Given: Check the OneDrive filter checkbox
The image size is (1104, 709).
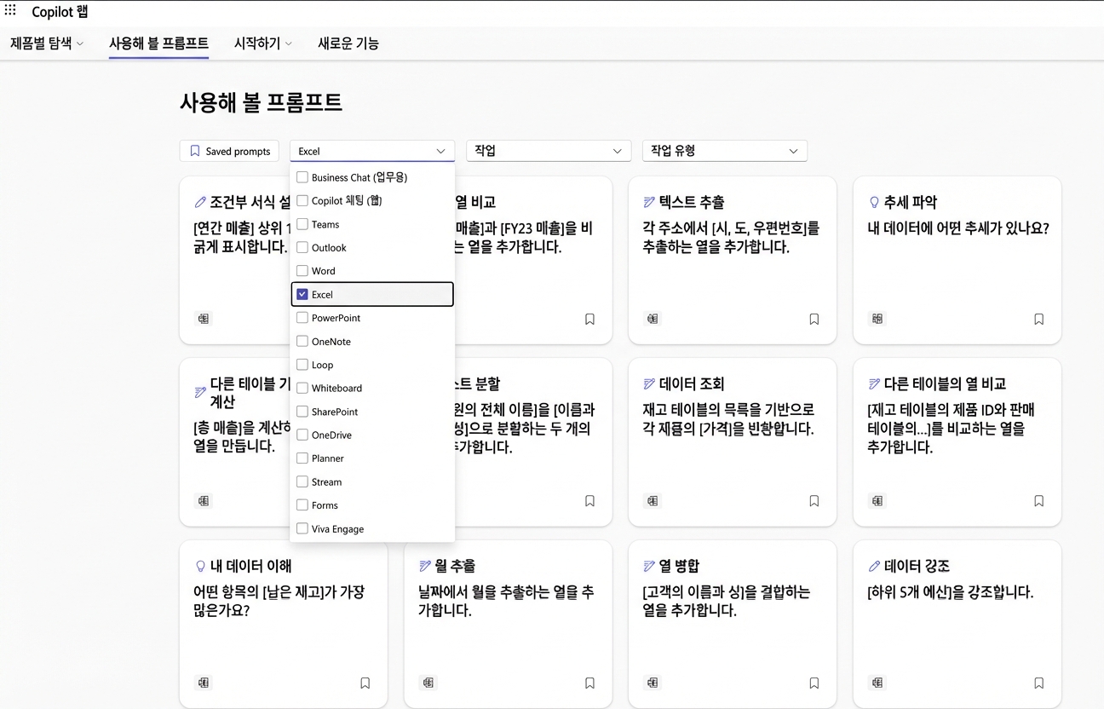Looking at the screenshot, I should click(x=302, y=435).
